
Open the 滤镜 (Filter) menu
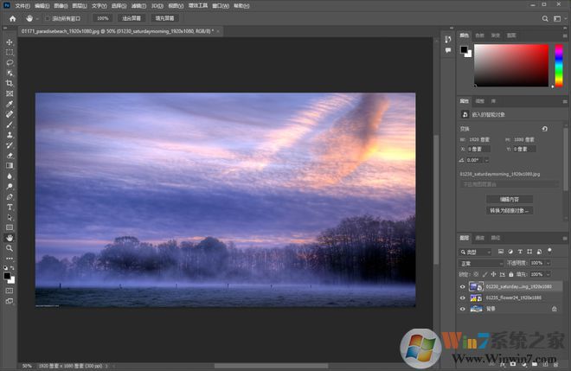135,5
